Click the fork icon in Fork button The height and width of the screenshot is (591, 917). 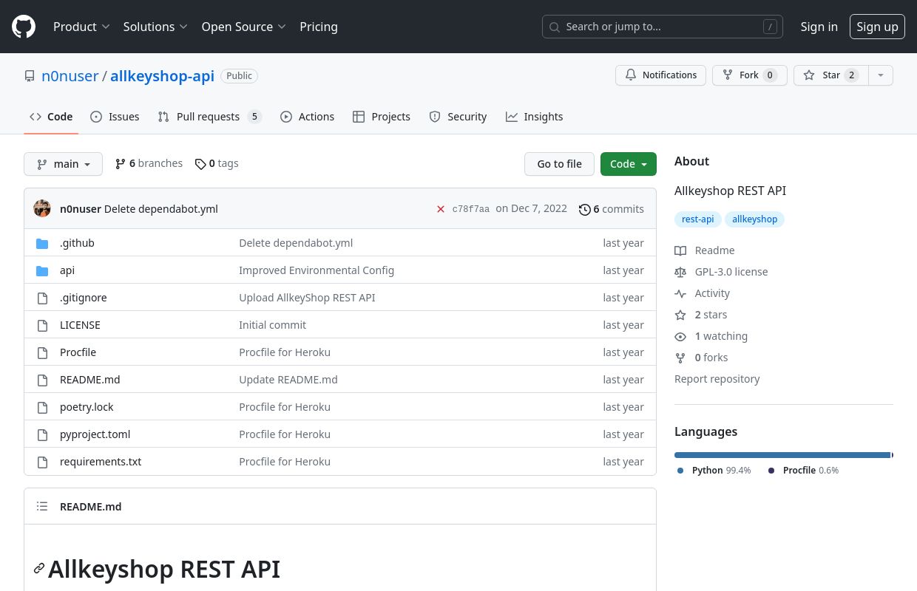[728, 75]
